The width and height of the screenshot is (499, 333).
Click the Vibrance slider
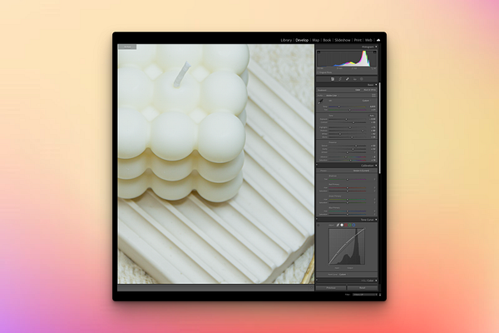click(x=347, y=157)
